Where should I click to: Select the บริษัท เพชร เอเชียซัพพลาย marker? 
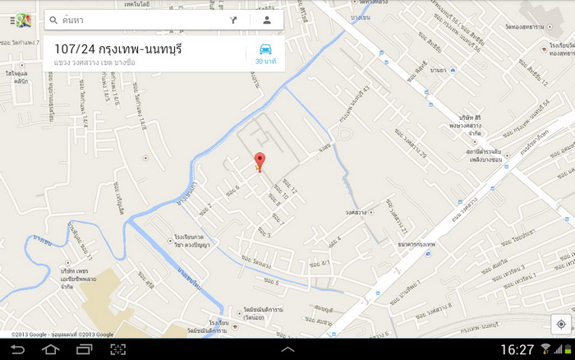(x=68, y=263)
